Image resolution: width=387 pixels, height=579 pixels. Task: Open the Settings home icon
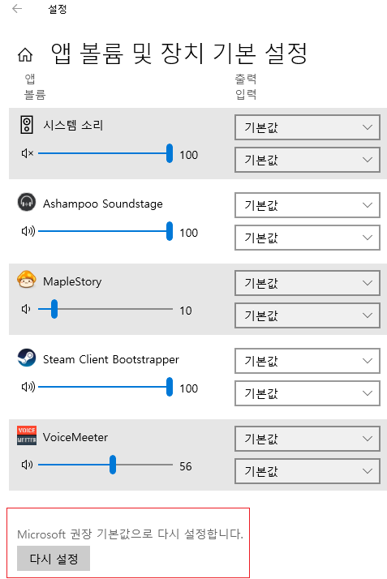click(x=25, y=54)
